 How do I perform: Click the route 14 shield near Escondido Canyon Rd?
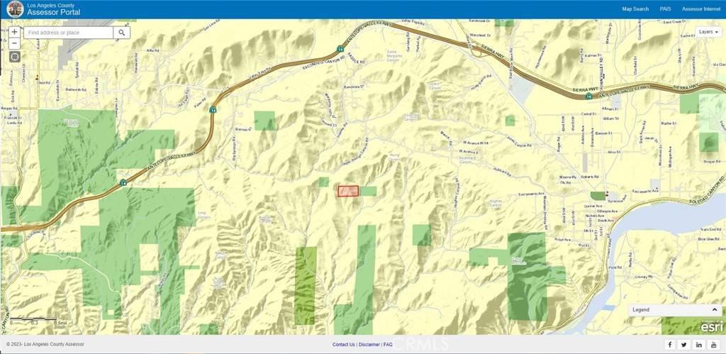point(340,48)
